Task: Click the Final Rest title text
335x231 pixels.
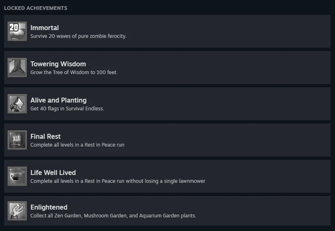Action: (x=46, y=136)
